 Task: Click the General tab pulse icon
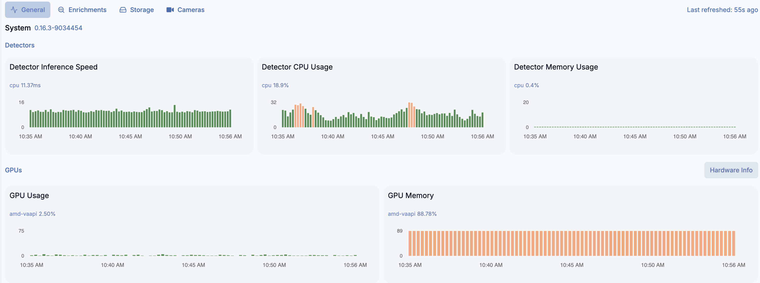(x=14, y=10)
